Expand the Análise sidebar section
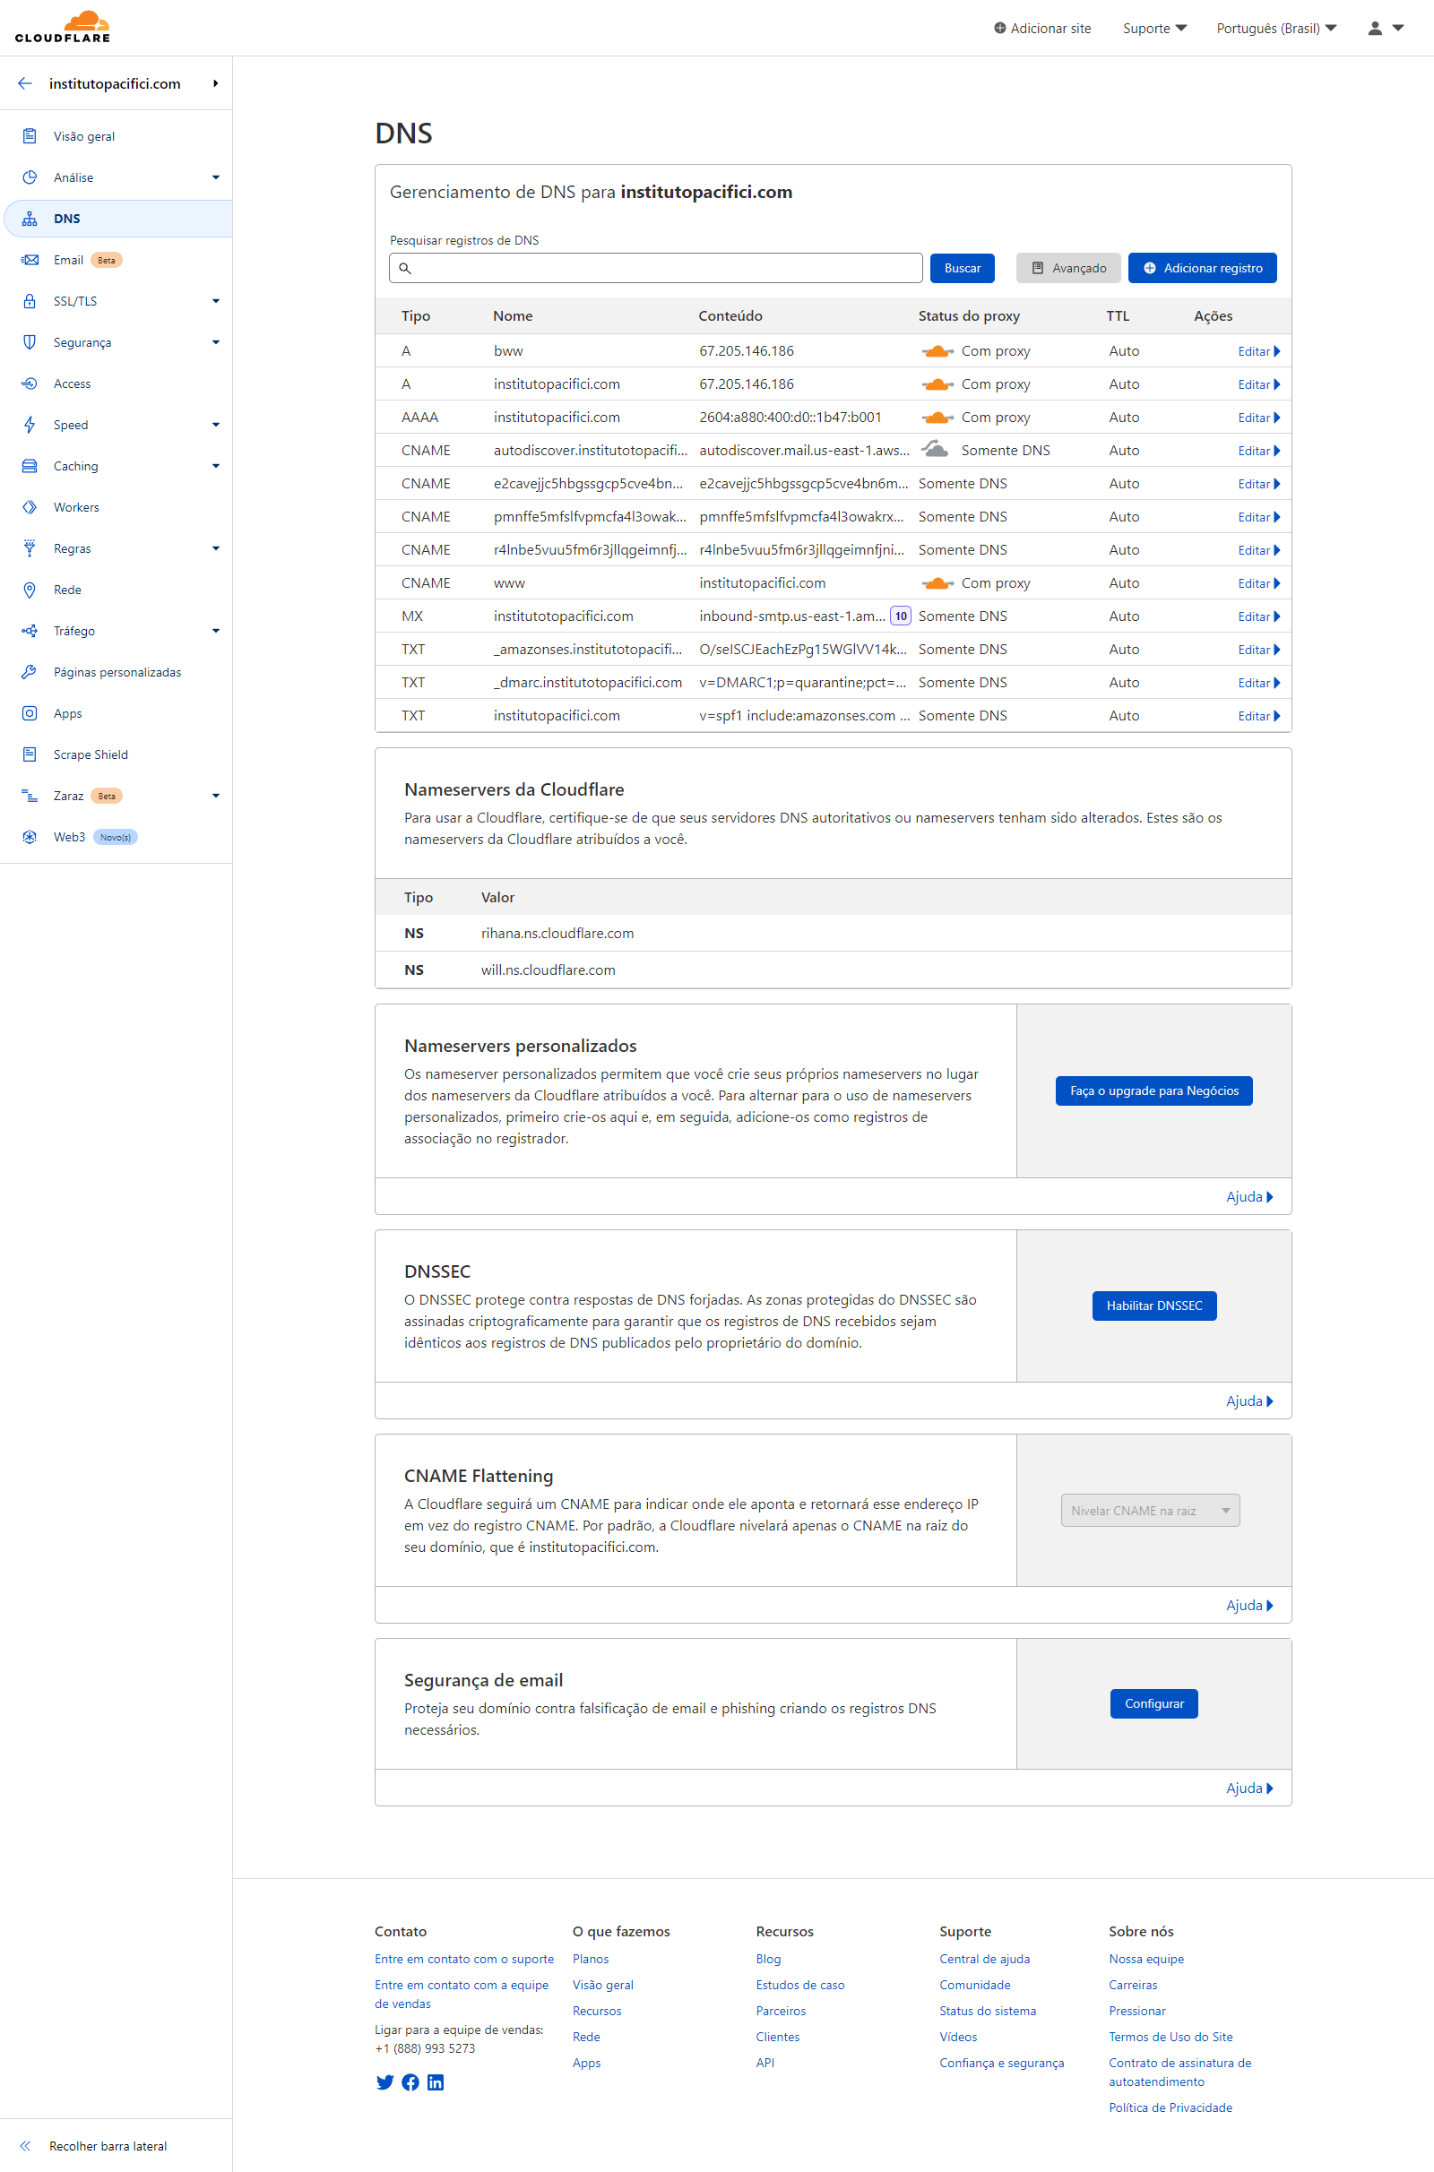1434x2172 pixels. tap(216, 177)
